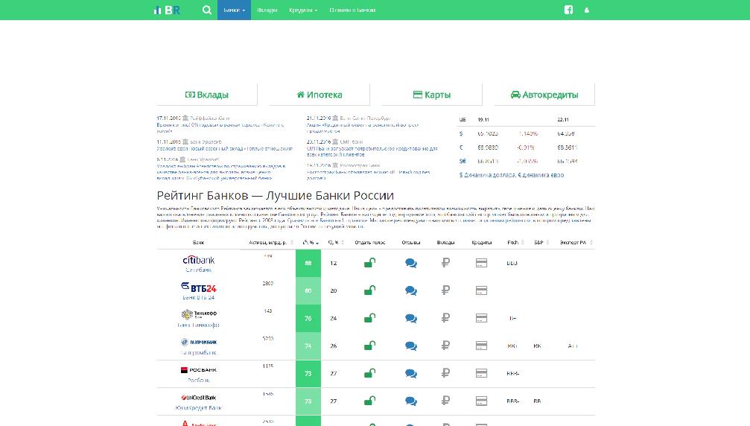
Task: Click the Газпромбанк score 74 cell
Action: pyautogui.click(x=308, y=346)
